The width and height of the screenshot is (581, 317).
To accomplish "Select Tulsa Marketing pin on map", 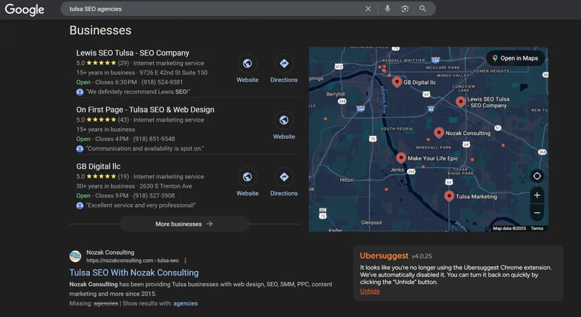I will [449, 196].
